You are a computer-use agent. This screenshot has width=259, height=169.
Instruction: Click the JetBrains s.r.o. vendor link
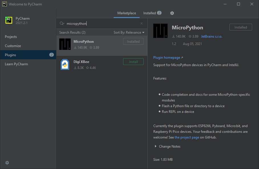pos(211,36)
